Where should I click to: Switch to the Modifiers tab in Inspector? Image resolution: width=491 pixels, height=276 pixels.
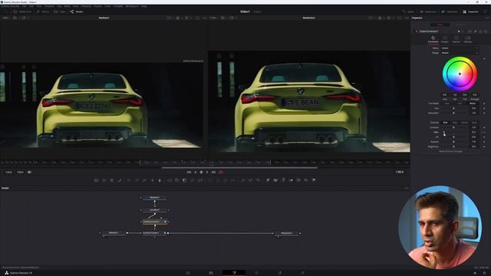click(460, 25)
